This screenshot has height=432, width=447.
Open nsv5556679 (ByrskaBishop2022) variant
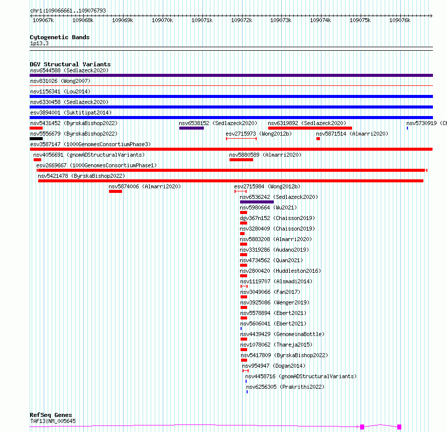click(74, 134)
